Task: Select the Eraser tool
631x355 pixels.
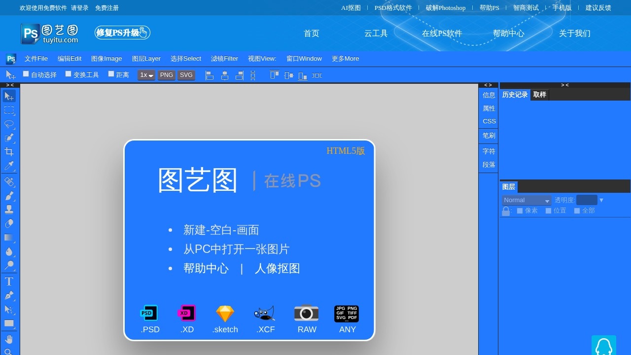Action: click(x=9, y=223)
